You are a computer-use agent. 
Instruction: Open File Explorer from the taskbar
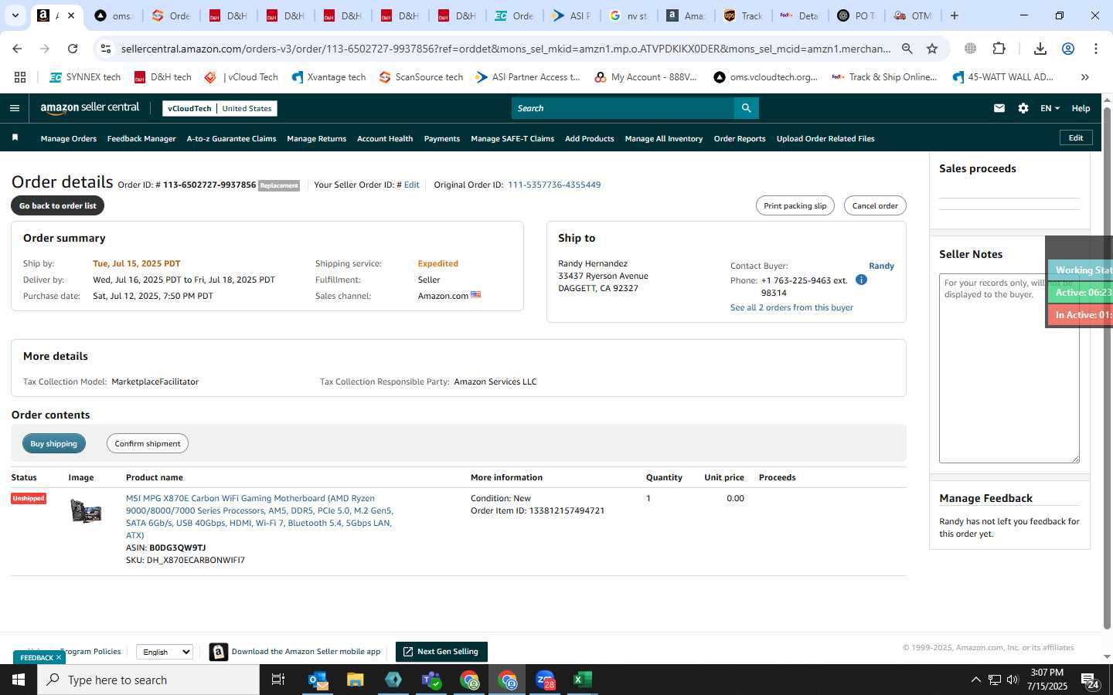(x=356, y=680)
